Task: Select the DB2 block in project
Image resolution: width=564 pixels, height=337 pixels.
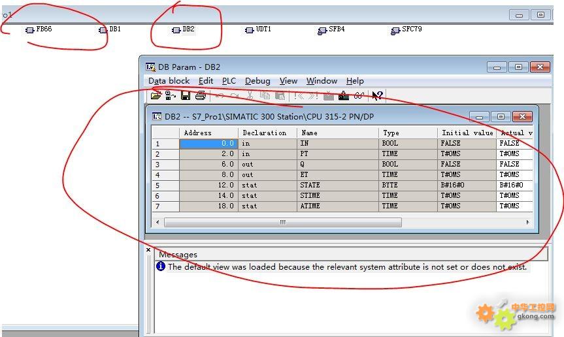Action: 184,29
